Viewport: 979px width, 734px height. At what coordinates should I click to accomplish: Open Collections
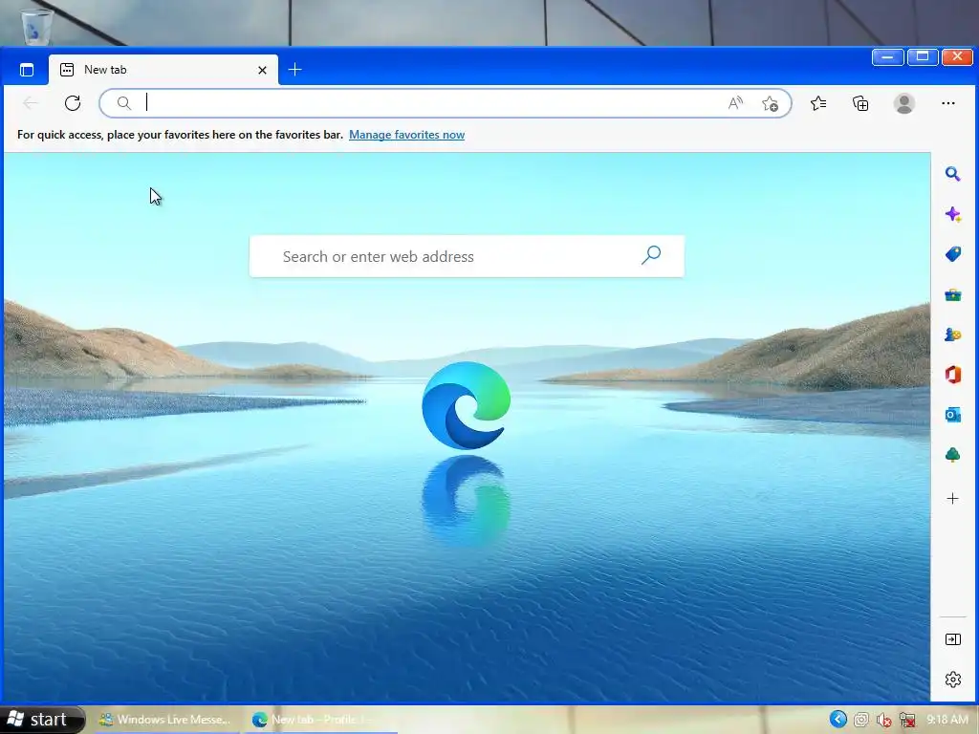point(860,103)
